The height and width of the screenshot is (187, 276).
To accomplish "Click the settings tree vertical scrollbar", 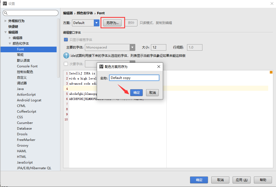I will (x=58, y=48).
